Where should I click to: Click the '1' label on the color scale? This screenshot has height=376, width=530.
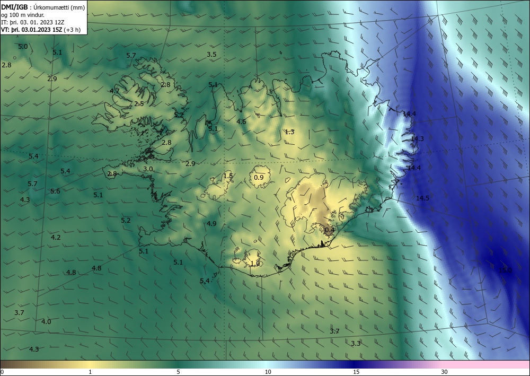tap(90, 372)
